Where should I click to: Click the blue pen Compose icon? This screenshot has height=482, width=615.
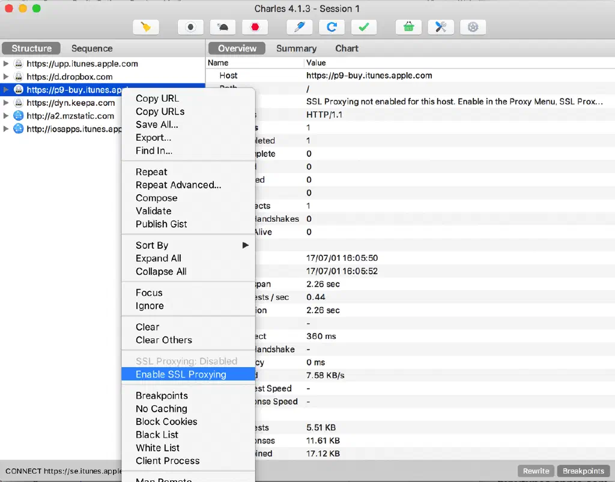coord(299,27)
